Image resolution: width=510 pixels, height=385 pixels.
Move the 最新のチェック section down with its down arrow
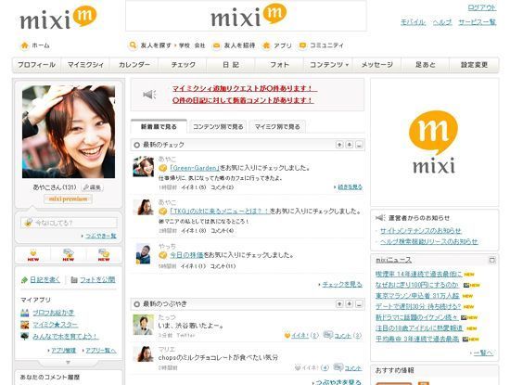[x=350, y=145]
